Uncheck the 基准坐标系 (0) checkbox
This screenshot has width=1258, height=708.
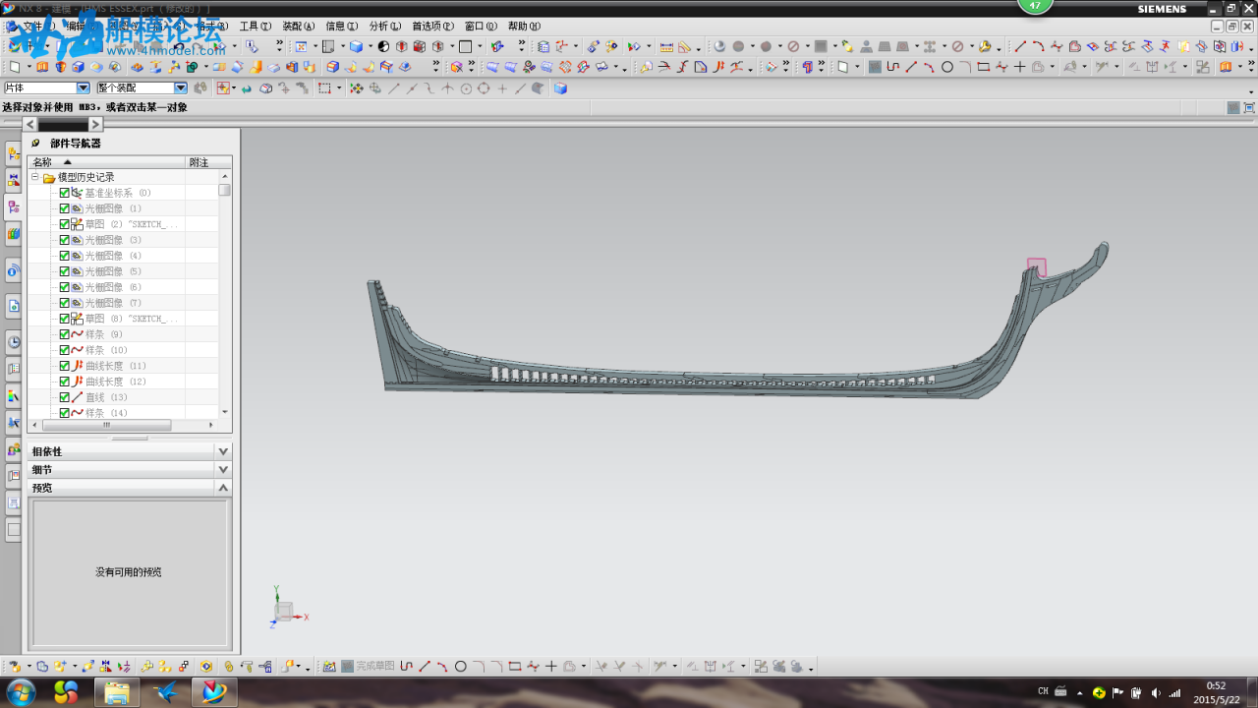tap(65, 193)
